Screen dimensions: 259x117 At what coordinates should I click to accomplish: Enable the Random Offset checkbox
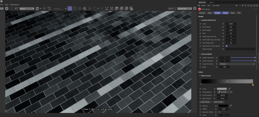click(219, 112)
